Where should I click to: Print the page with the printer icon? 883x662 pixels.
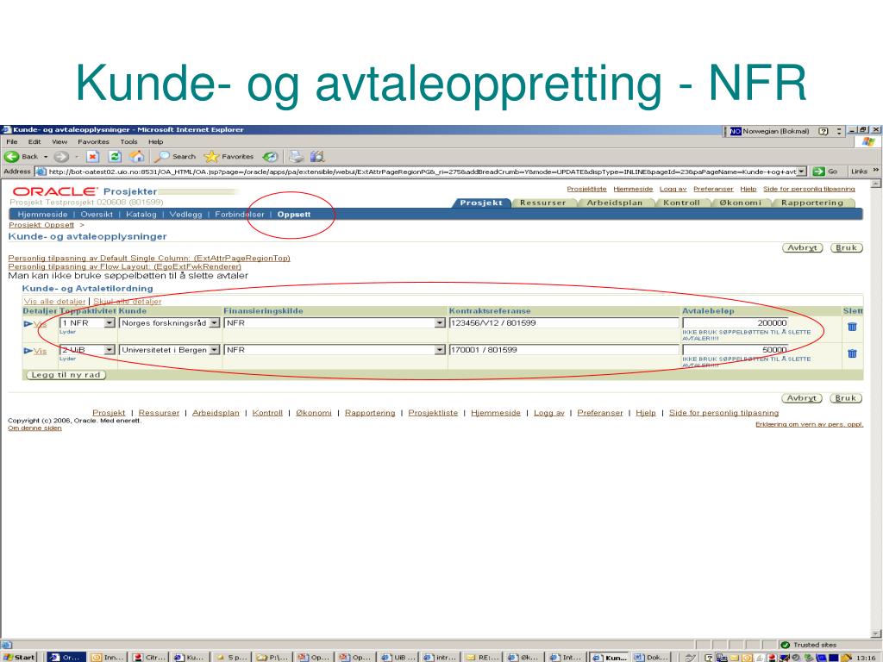297,157
